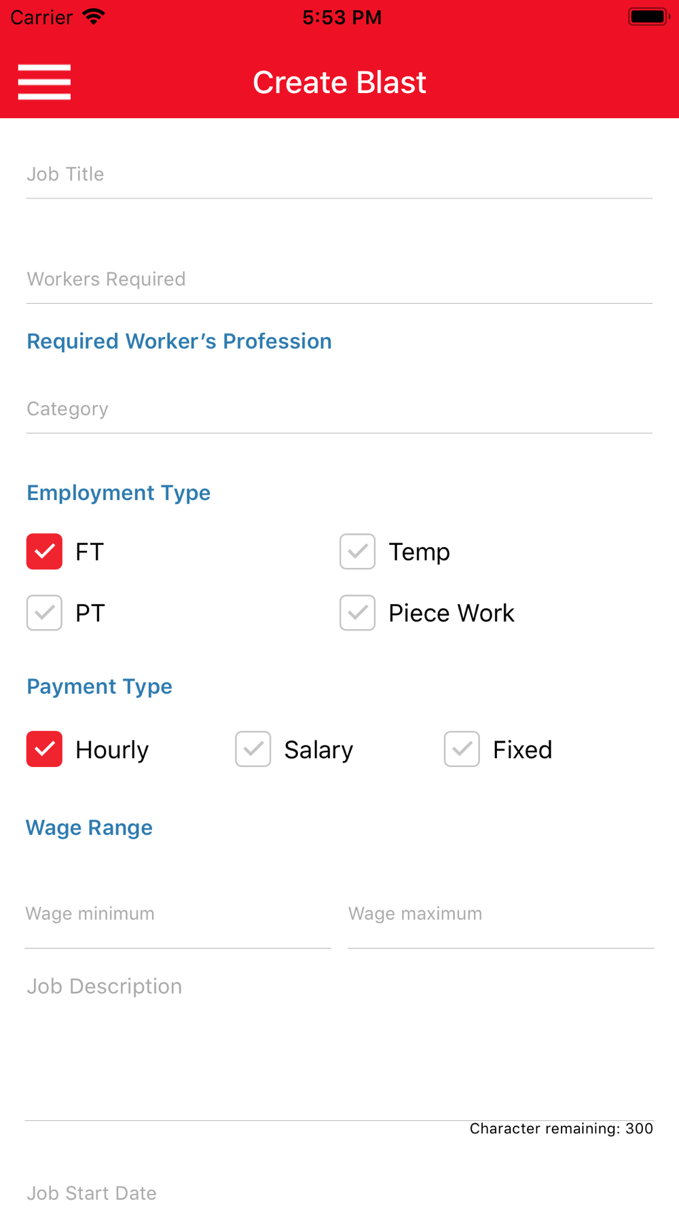
Task: Enable the Temp employment type checkbox
Action: tap(357, 551)
